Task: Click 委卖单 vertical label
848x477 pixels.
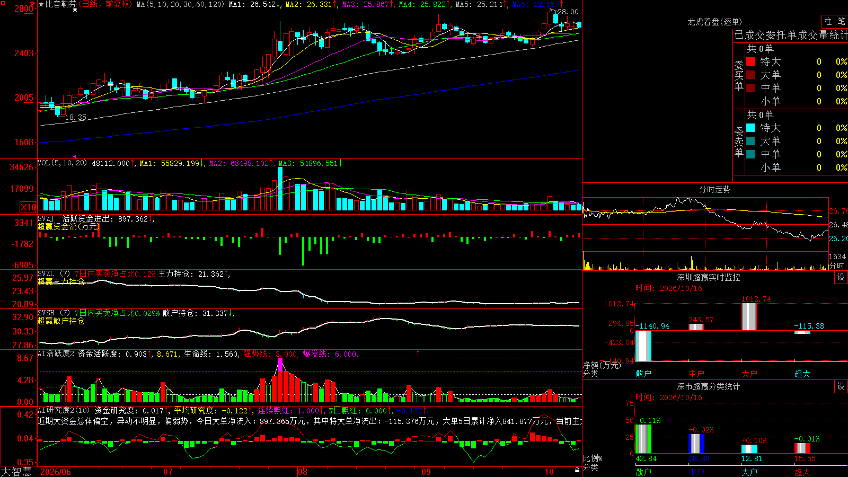Action: click(x=739, y=142)
